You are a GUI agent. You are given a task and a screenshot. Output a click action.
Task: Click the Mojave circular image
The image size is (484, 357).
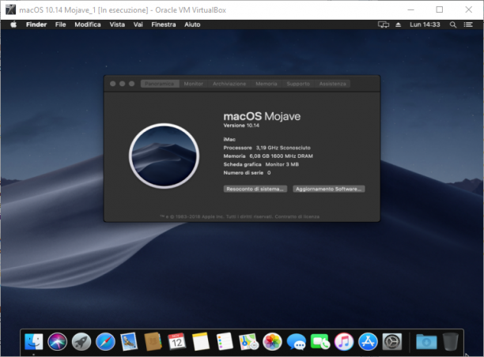coord(164,156)
